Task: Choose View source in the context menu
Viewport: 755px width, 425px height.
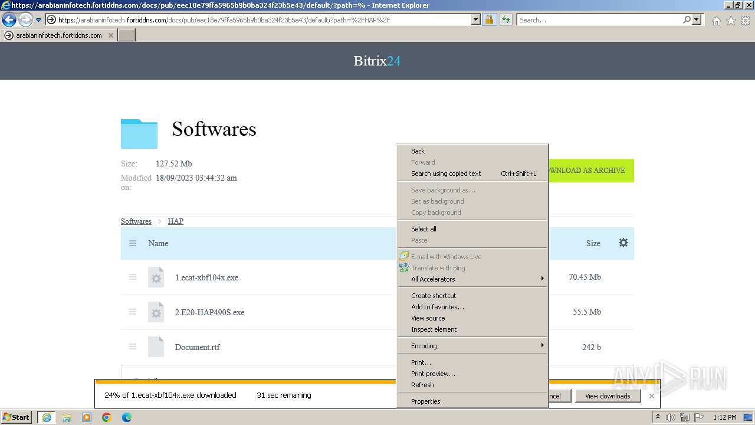Action: tap(473, 318)
